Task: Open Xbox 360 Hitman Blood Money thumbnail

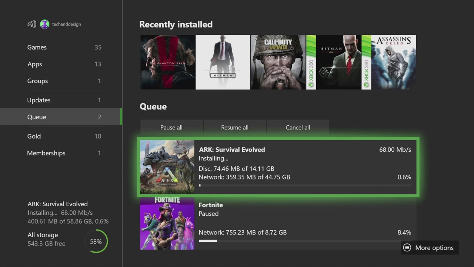Action: (x=333, y=62)
